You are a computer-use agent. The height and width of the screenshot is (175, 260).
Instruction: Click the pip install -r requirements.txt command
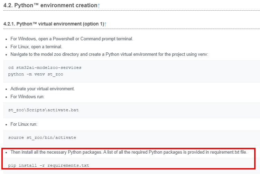pyautogui.click(x=49, y=165)
